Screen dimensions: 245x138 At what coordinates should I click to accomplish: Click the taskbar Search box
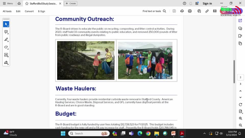point(89,133)
